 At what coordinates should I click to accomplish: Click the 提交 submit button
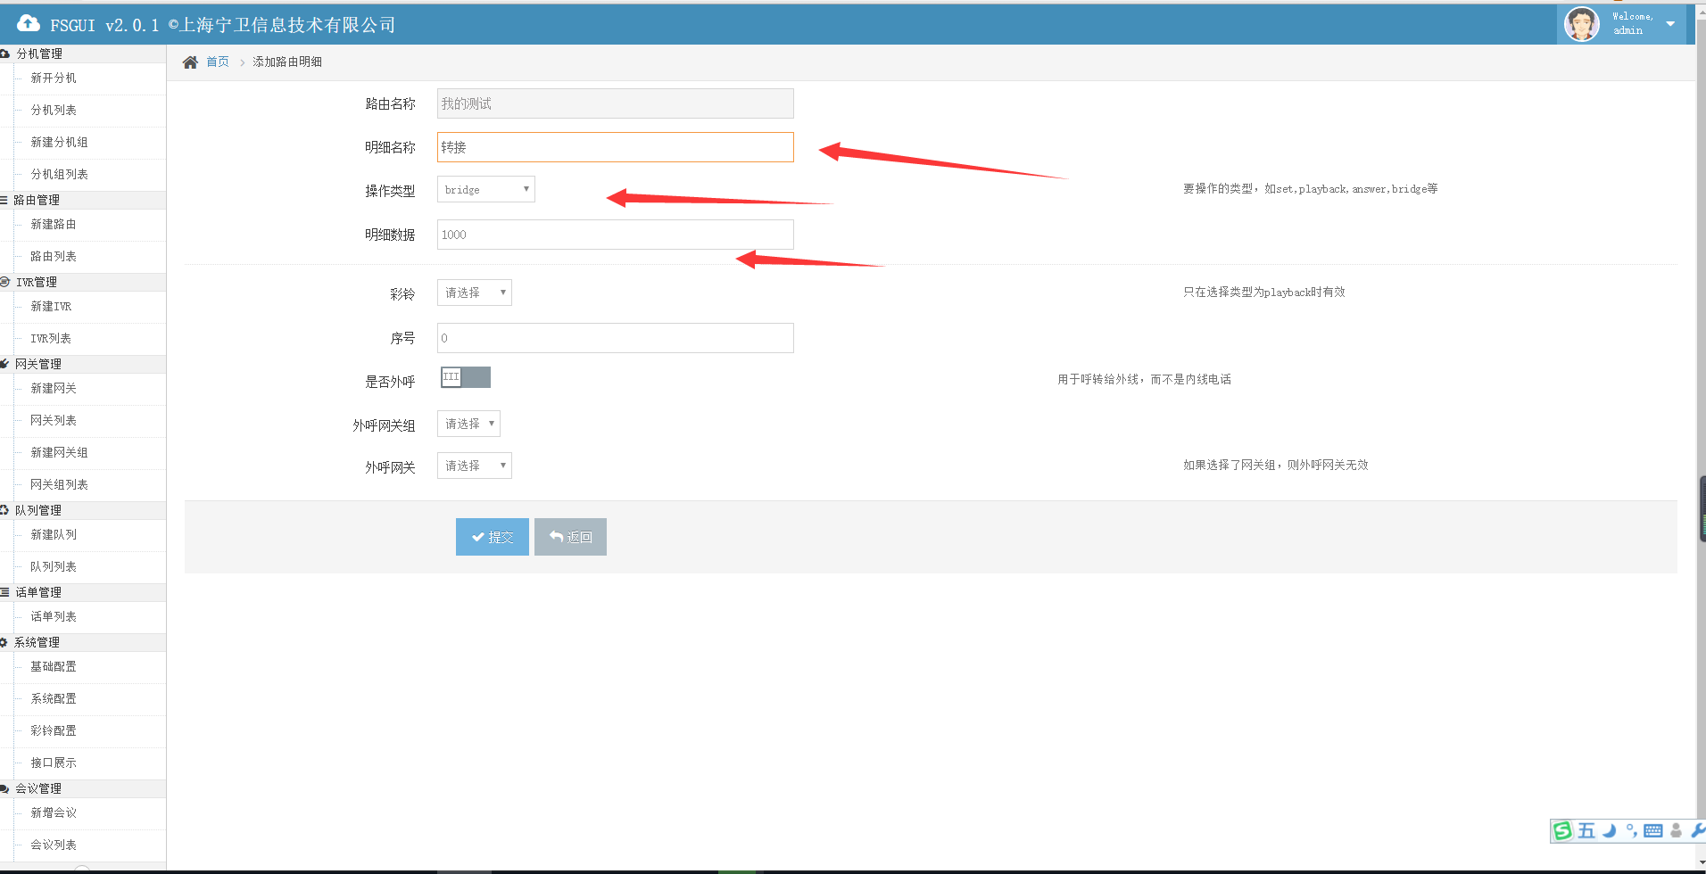coord(492,537)
